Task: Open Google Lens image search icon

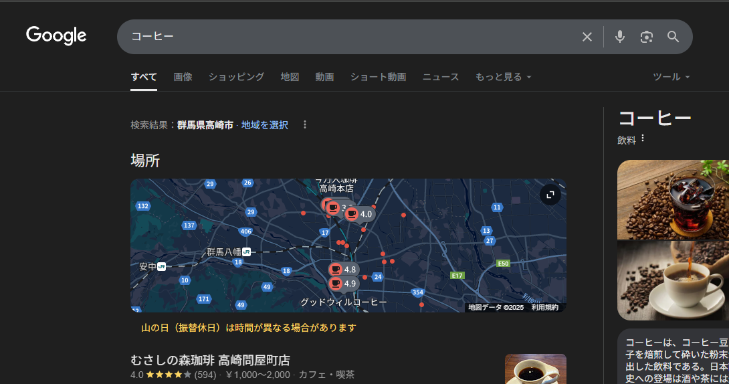Action: [646, 37]
